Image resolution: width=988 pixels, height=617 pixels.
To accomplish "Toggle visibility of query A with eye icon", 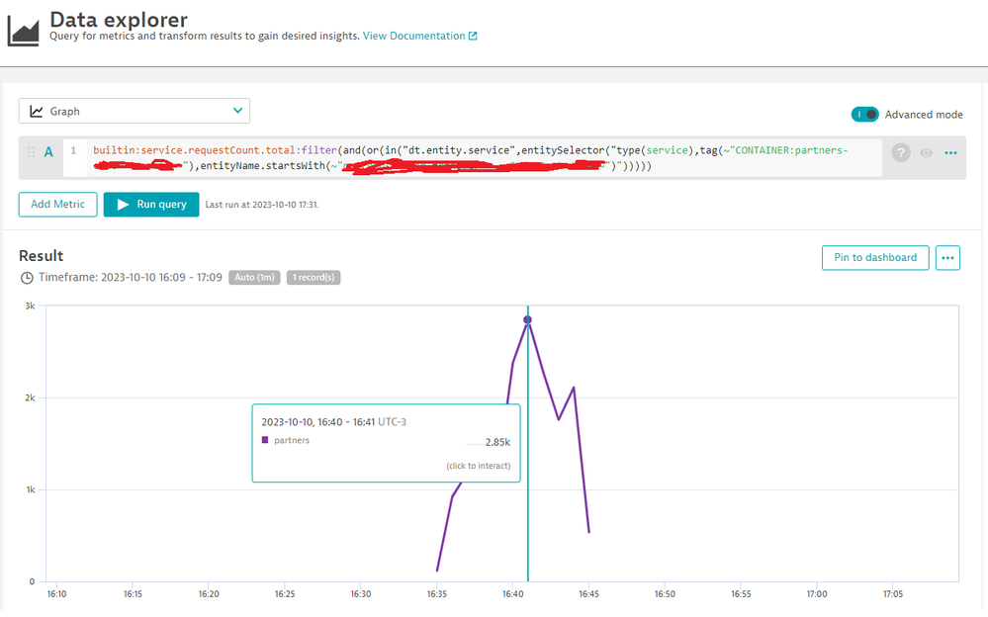I will pos(927,153).
